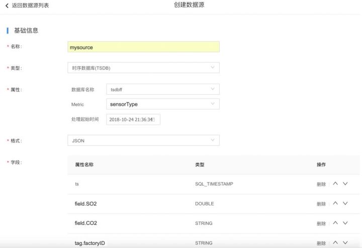The height and width of the screenshot is (248, 362).
Task: Expand the 格式 dropdown set to JSON
Action: 143,141
